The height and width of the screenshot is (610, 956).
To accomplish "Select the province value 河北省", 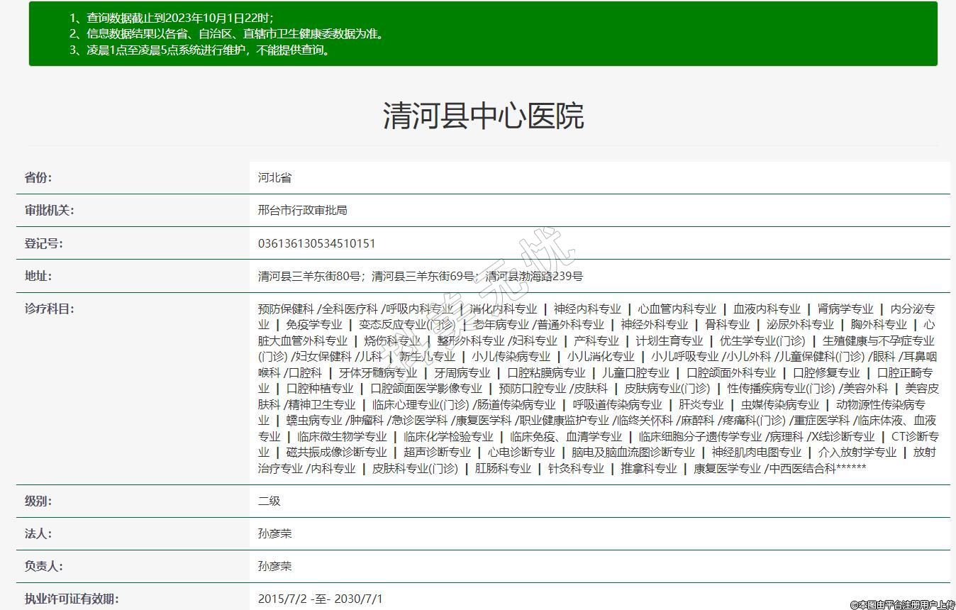I will click(x=274, y=177).
